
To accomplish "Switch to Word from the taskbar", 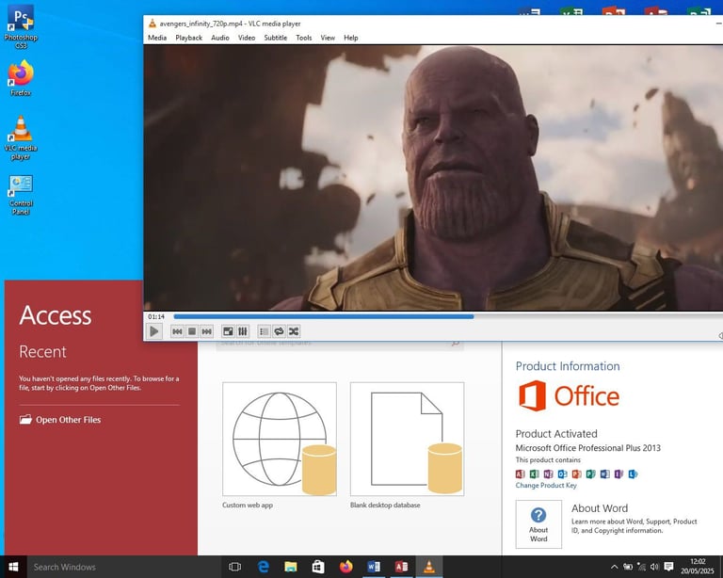I will 374,567.
